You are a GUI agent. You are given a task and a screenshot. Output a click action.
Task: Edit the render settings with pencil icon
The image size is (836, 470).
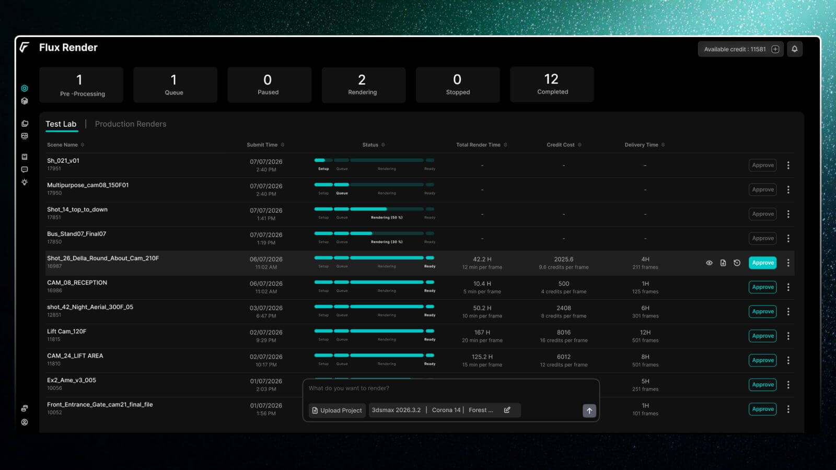click(507, 410)
